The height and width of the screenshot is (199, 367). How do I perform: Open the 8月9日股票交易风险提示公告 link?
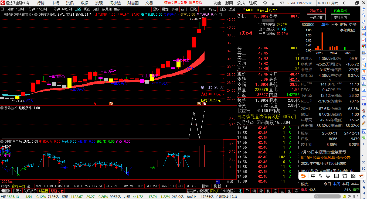click(326, 158)
